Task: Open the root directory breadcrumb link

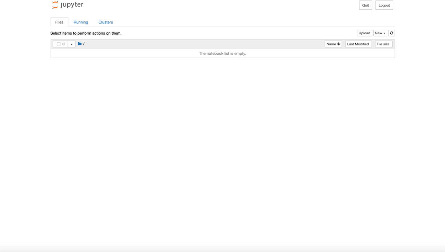Action: coord(84,44)
